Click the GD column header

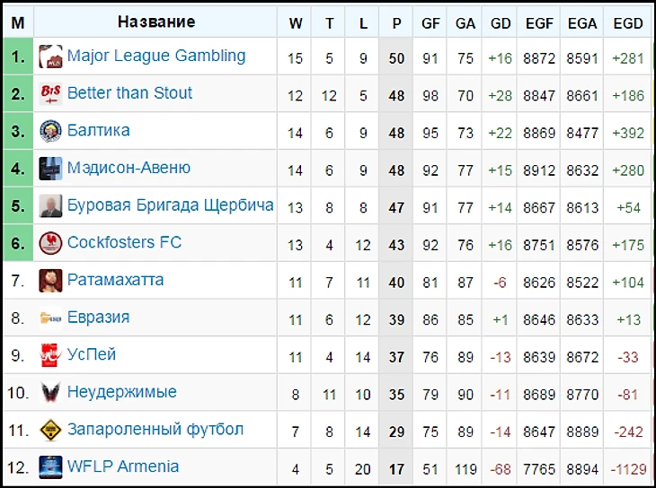(x=500, y=23)
